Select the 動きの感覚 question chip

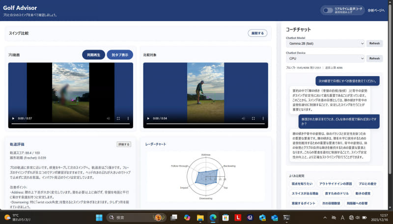(x=363, y=194)
